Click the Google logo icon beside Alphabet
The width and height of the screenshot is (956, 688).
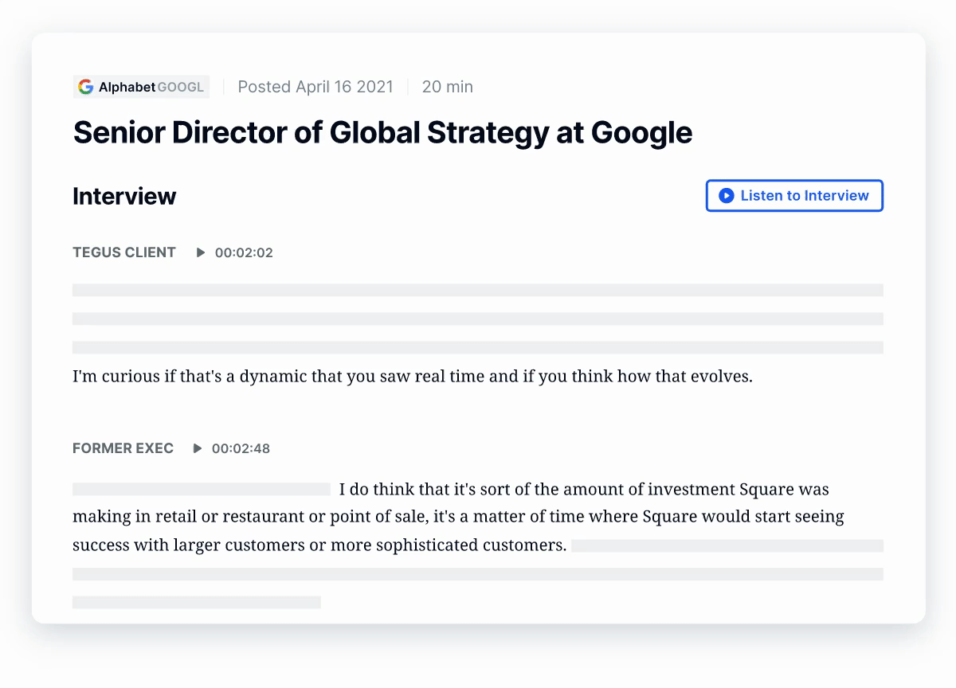point(86,87)
